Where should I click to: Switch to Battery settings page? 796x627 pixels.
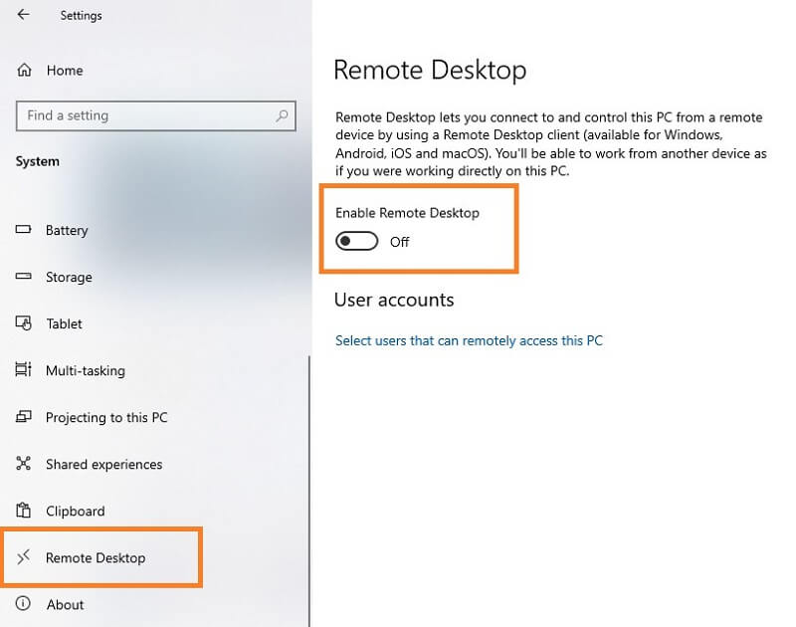point(68,230)
